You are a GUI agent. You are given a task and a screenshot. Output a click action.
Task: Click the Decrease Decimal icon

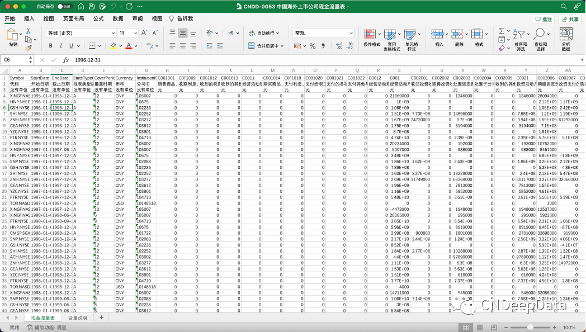[x=350, y=46]
